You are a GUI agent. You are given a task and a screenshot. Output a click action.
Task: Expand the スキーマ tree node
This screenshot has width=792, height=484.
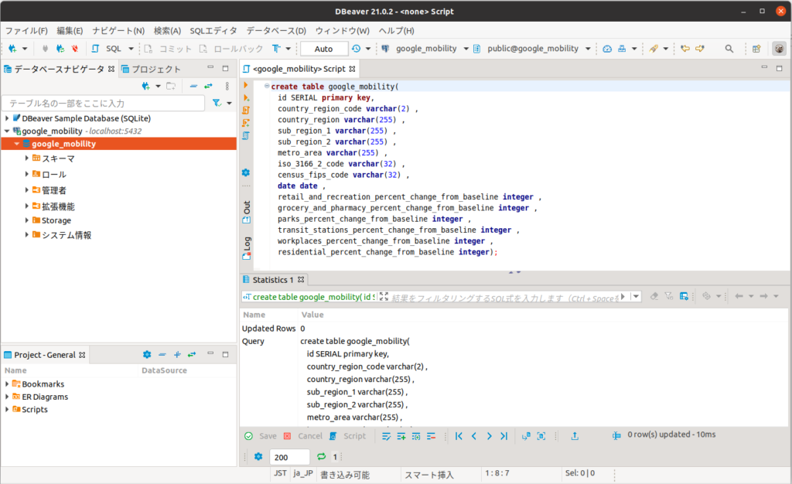click(26, 158)
